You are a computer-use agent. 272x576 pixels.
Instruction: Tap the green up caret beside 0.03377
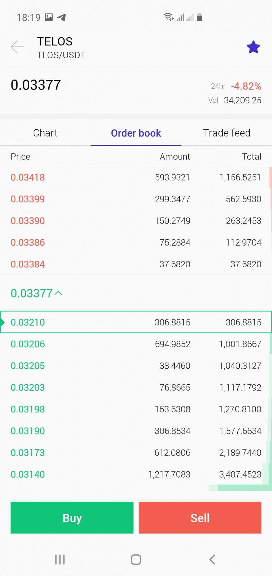coord(58,293)
